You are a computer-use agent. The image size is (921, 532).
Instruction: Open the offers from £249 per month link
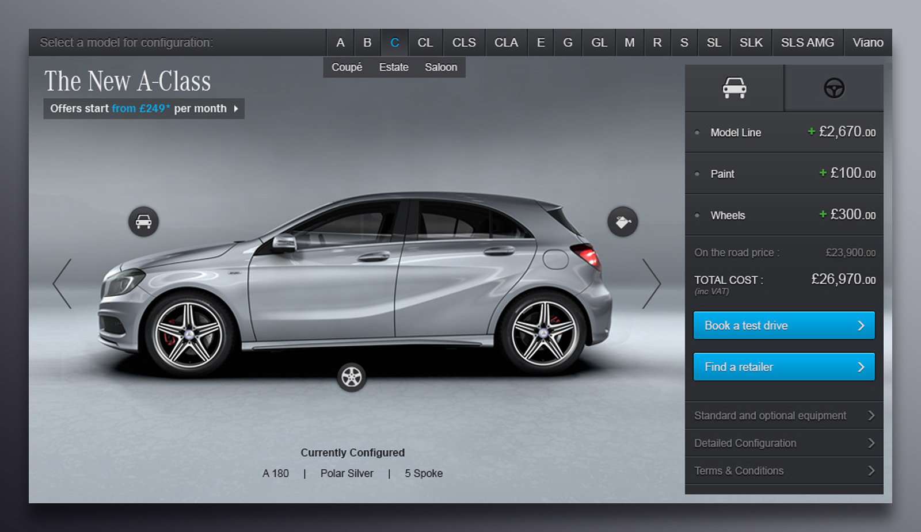144,109
